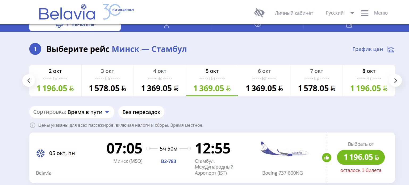
Task: Click duration 5ч 50м text
Action: [x=168, y=149]
